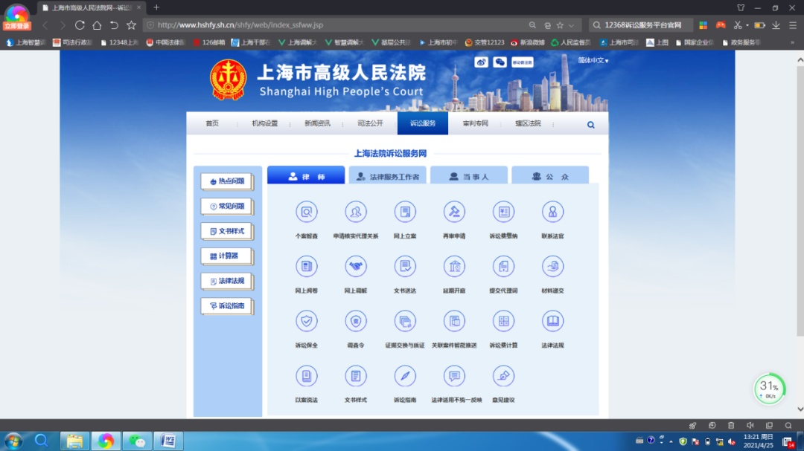Image resolution: width=804 pixels, height=451 pixels.
Task: Open the 网上立案 online filing icon
Action: (x=405, y=212)
